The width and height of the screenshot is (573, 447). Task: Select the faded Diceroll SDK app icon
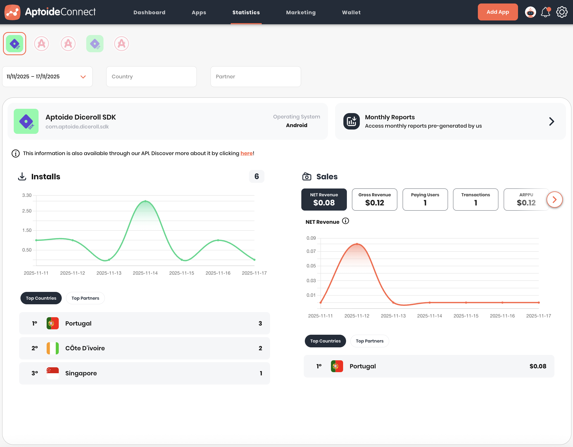[95, 44]
